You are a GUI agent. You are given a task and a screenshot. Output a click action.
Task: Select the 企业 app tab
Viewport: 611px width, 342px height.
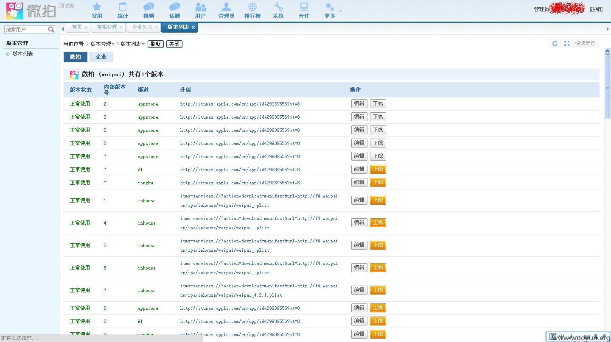(x=101, y=57)
